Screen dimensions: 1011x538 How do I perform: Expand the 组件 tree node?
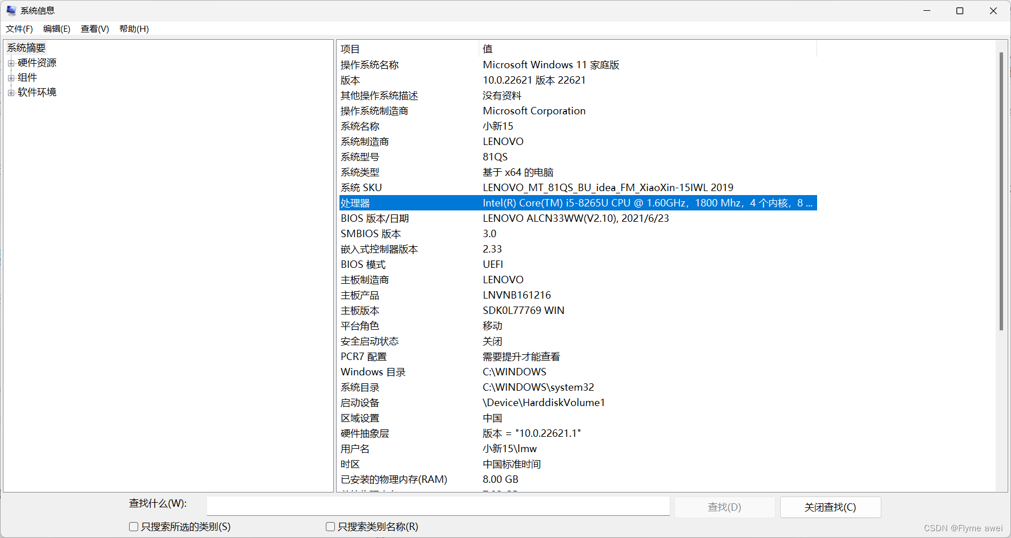(x=11, y=77)
